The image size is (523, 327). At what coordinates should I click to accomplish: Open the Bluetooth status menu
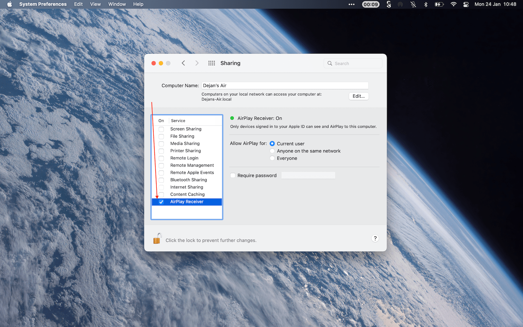tap(426, 4)
